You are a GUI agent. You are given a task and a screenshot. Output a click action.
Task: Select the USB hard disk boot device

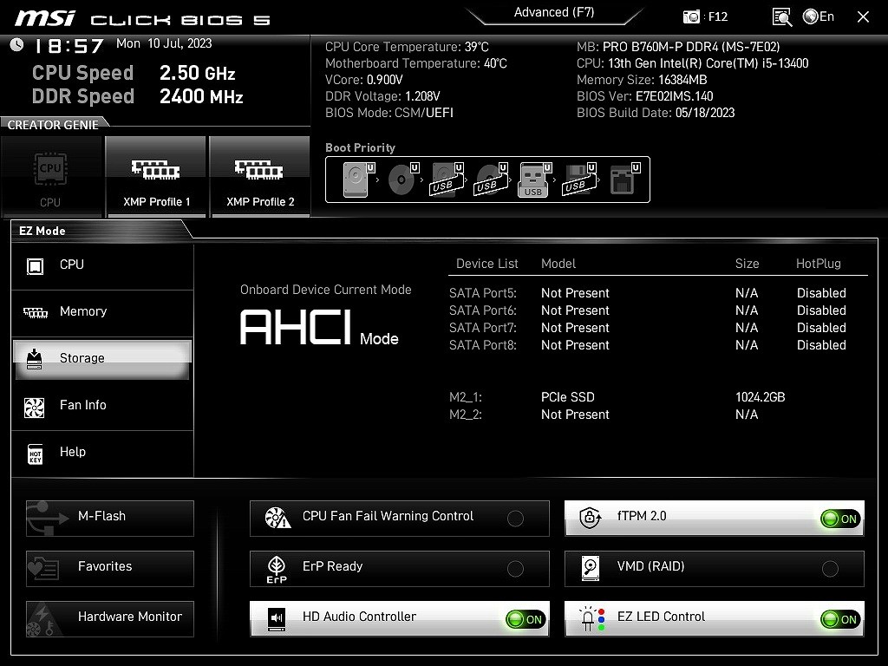[x=447, y=180]
